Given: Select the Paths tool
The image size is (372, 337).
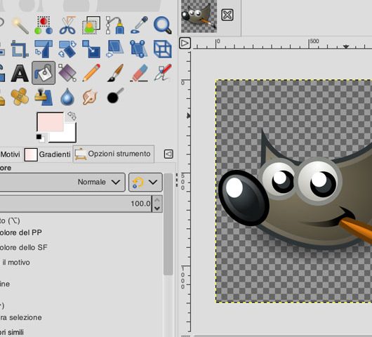Looking at the screenshot, I should 115,25.
